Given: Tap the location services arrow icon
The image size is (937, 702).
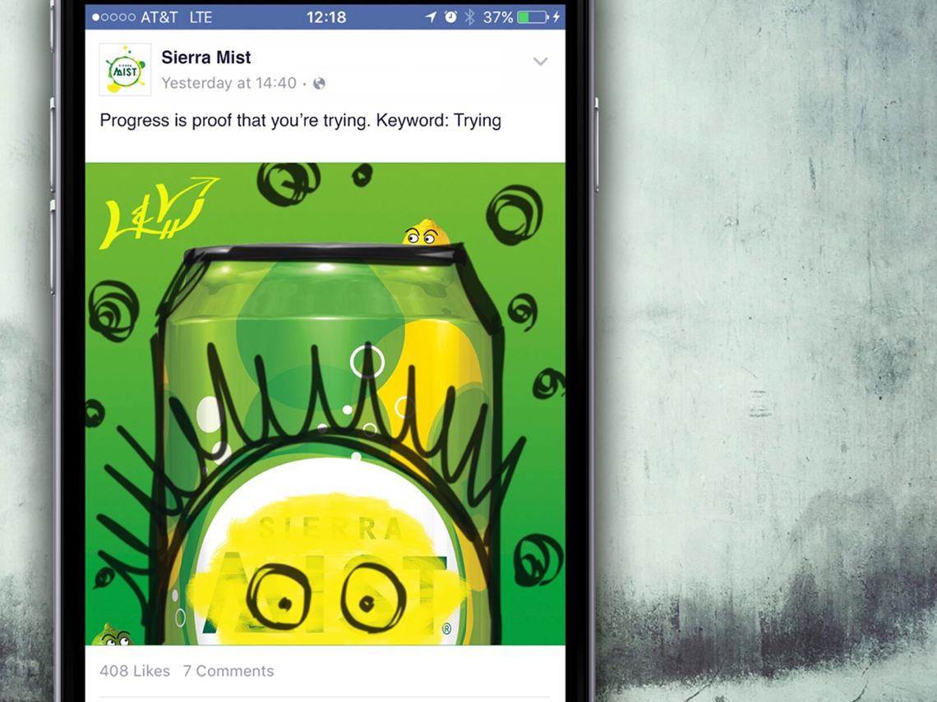Looking at the screenshot, I should [x=431, y=17].
